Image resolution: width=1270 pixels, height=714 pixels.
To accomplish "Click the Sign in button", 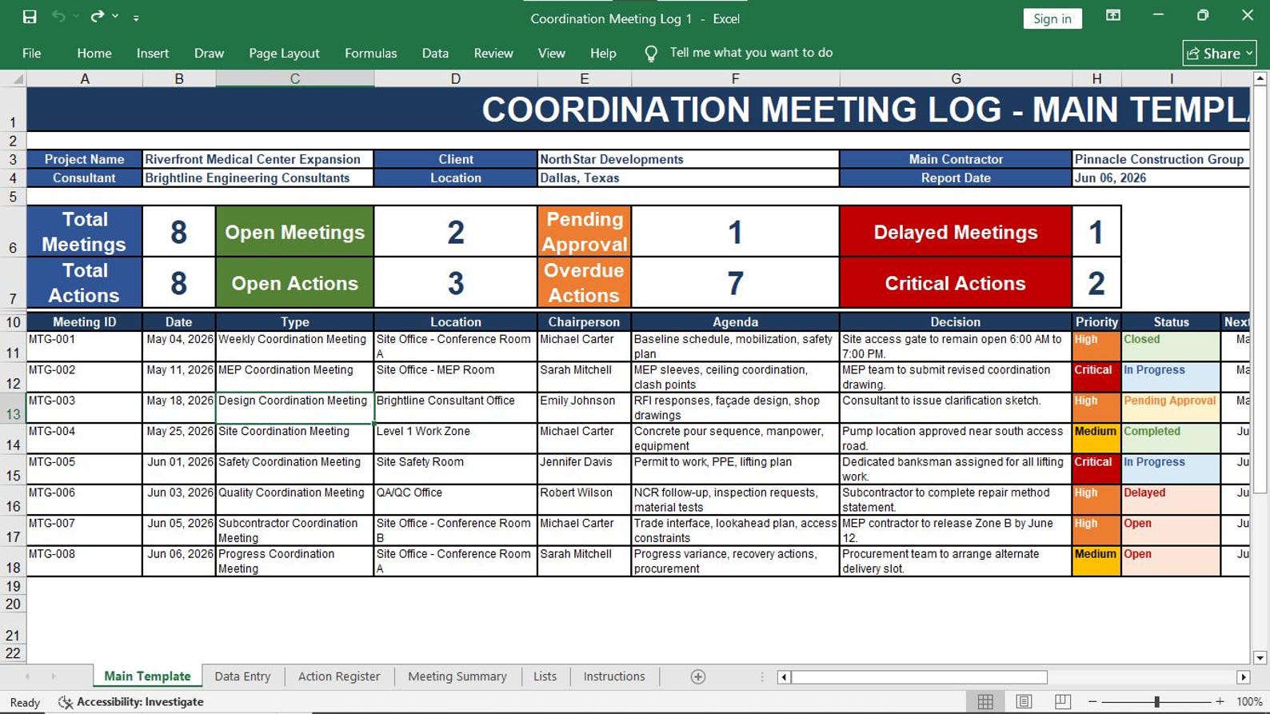I will (x=1052, y=18).
